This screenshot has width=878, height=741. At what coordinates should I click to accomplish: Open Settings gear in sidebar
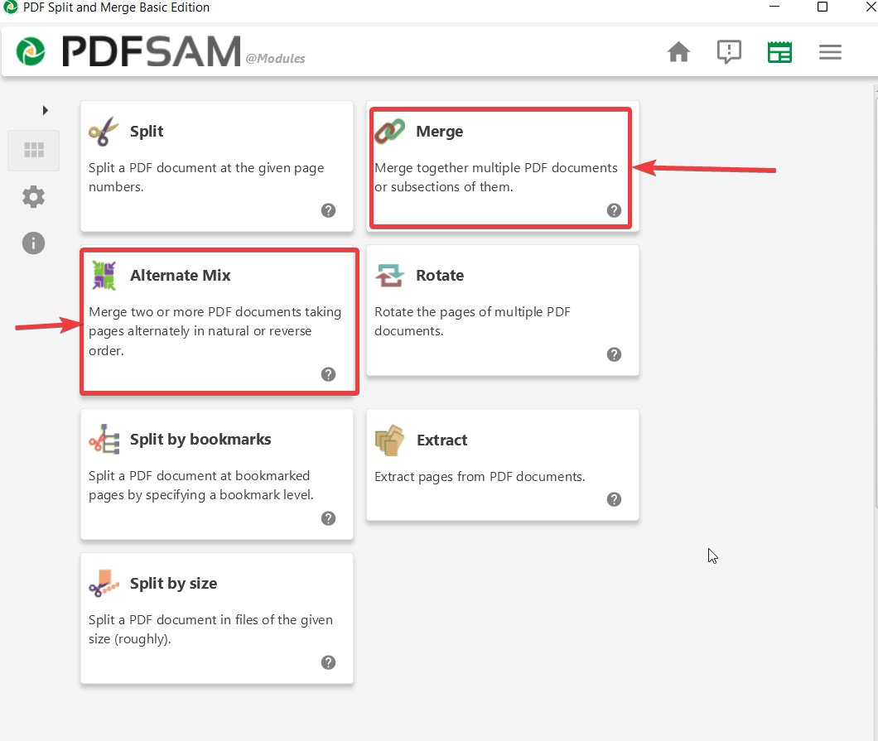click(34, 197)
